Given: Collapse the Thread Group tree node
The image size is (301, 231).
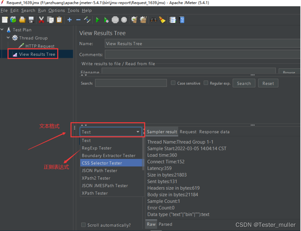Looking at the screenshot, I should (8, 38).
